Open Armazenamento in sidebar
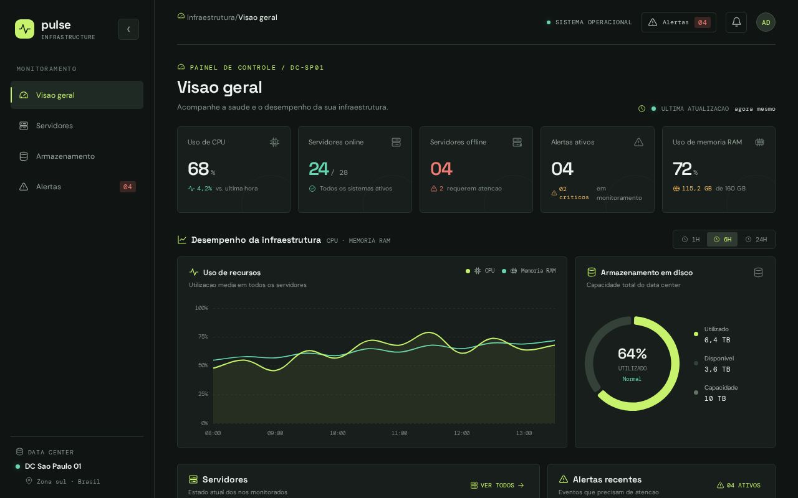This screenshot has height=498, width=798. click(x=77, y=156)
